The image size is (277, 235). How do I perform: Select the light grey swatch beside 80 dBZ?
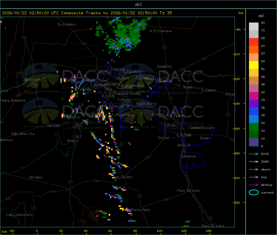point(254,27)
